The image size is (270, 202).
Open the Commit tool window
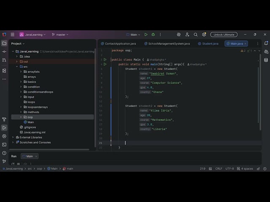pyautogui.click(x=4, y=51)
